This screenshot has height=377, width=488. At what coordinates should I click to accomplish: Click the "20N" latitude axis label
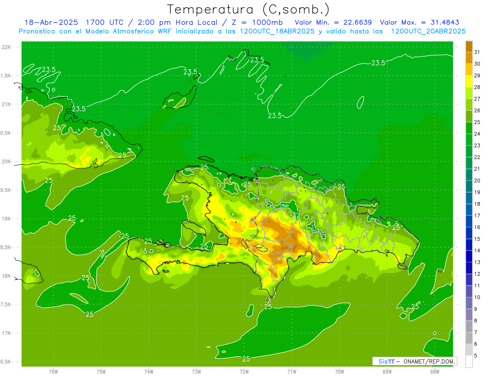(x=7, y=161)
